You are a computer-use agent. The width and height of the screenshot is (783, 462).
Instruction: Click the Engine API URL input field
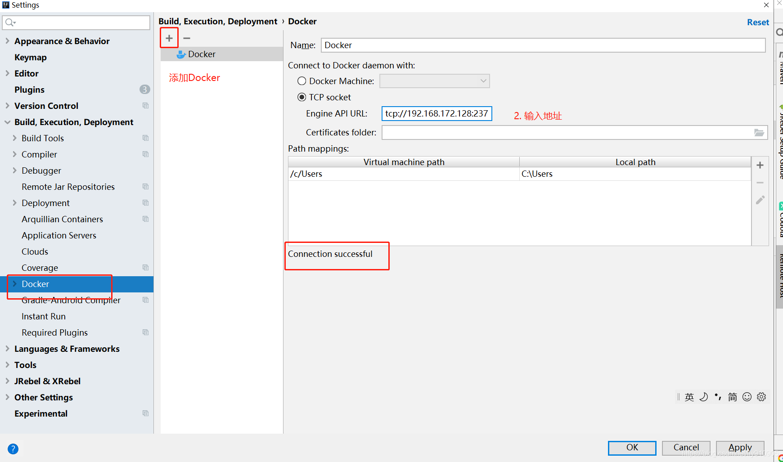[x=436, y=113]
